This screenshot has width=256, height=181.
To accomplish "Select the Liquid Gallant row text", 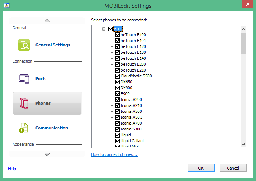I will [132, 141].
